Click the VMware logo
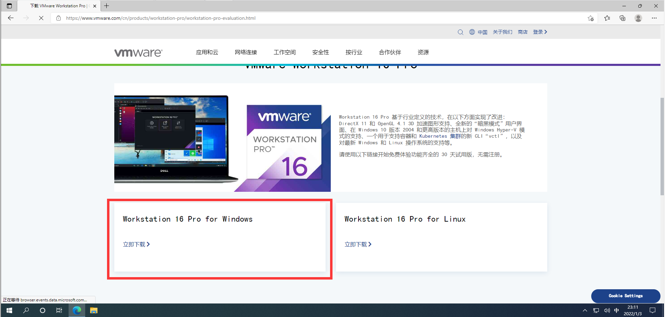665x317 pixels. 138,52
